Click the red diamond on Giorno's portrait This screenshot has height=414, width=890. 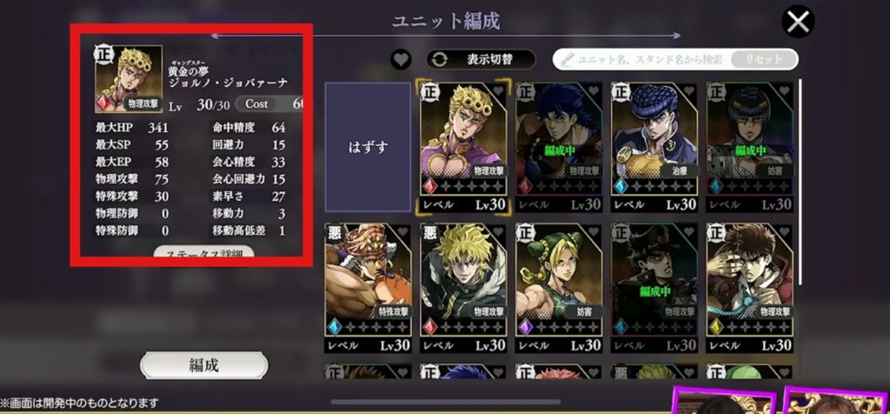pos(104,103)
